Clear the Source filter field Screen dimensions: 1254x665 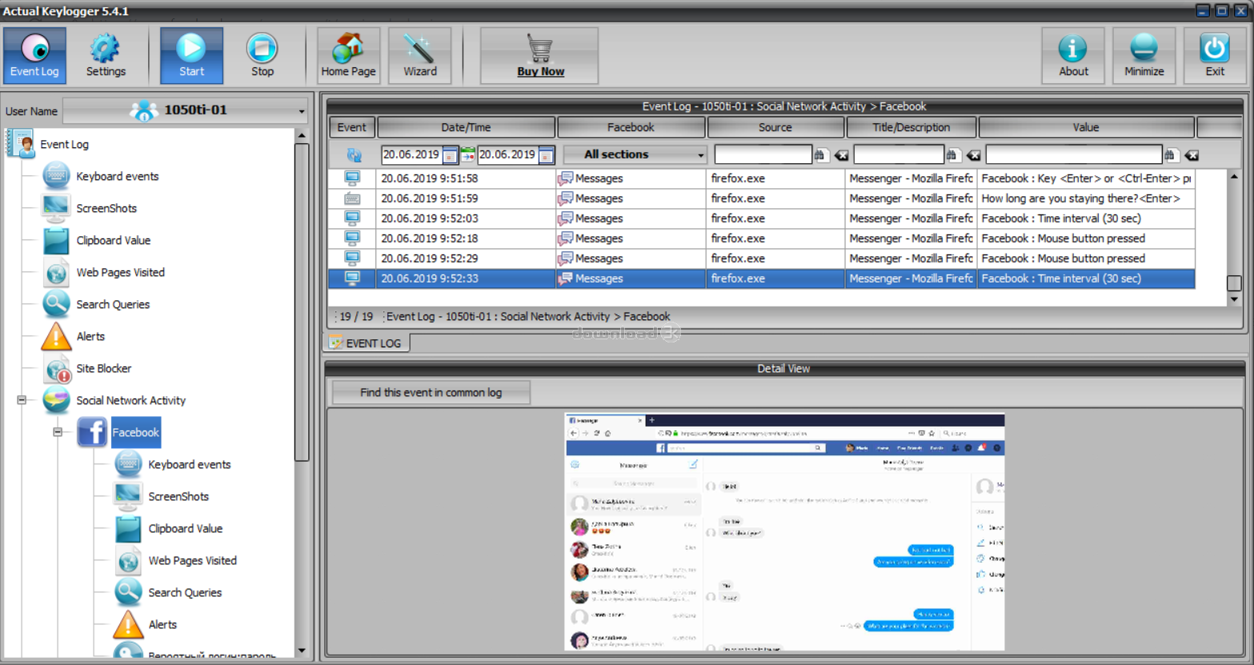841,155
